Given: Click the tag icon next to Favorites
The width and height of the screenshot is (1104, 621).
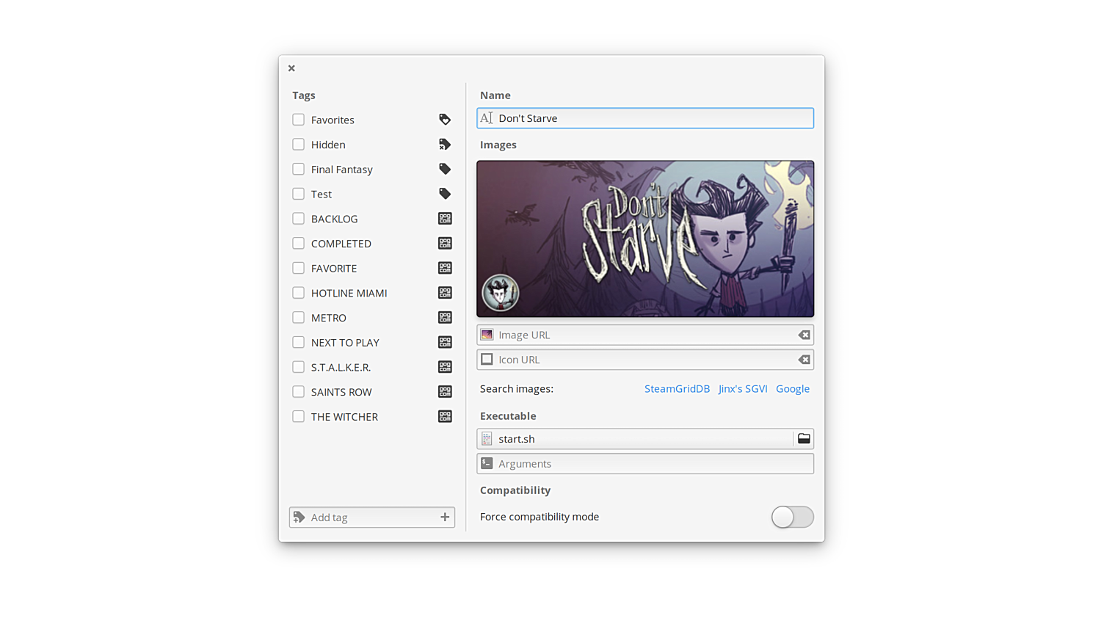Looking at the screenshot, I should 445,120.
